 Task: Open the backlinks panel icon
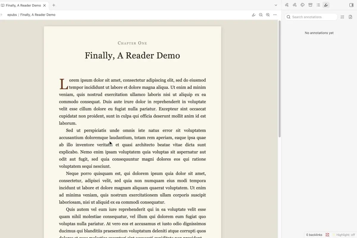pyautogui.click(x=287, y=5)
